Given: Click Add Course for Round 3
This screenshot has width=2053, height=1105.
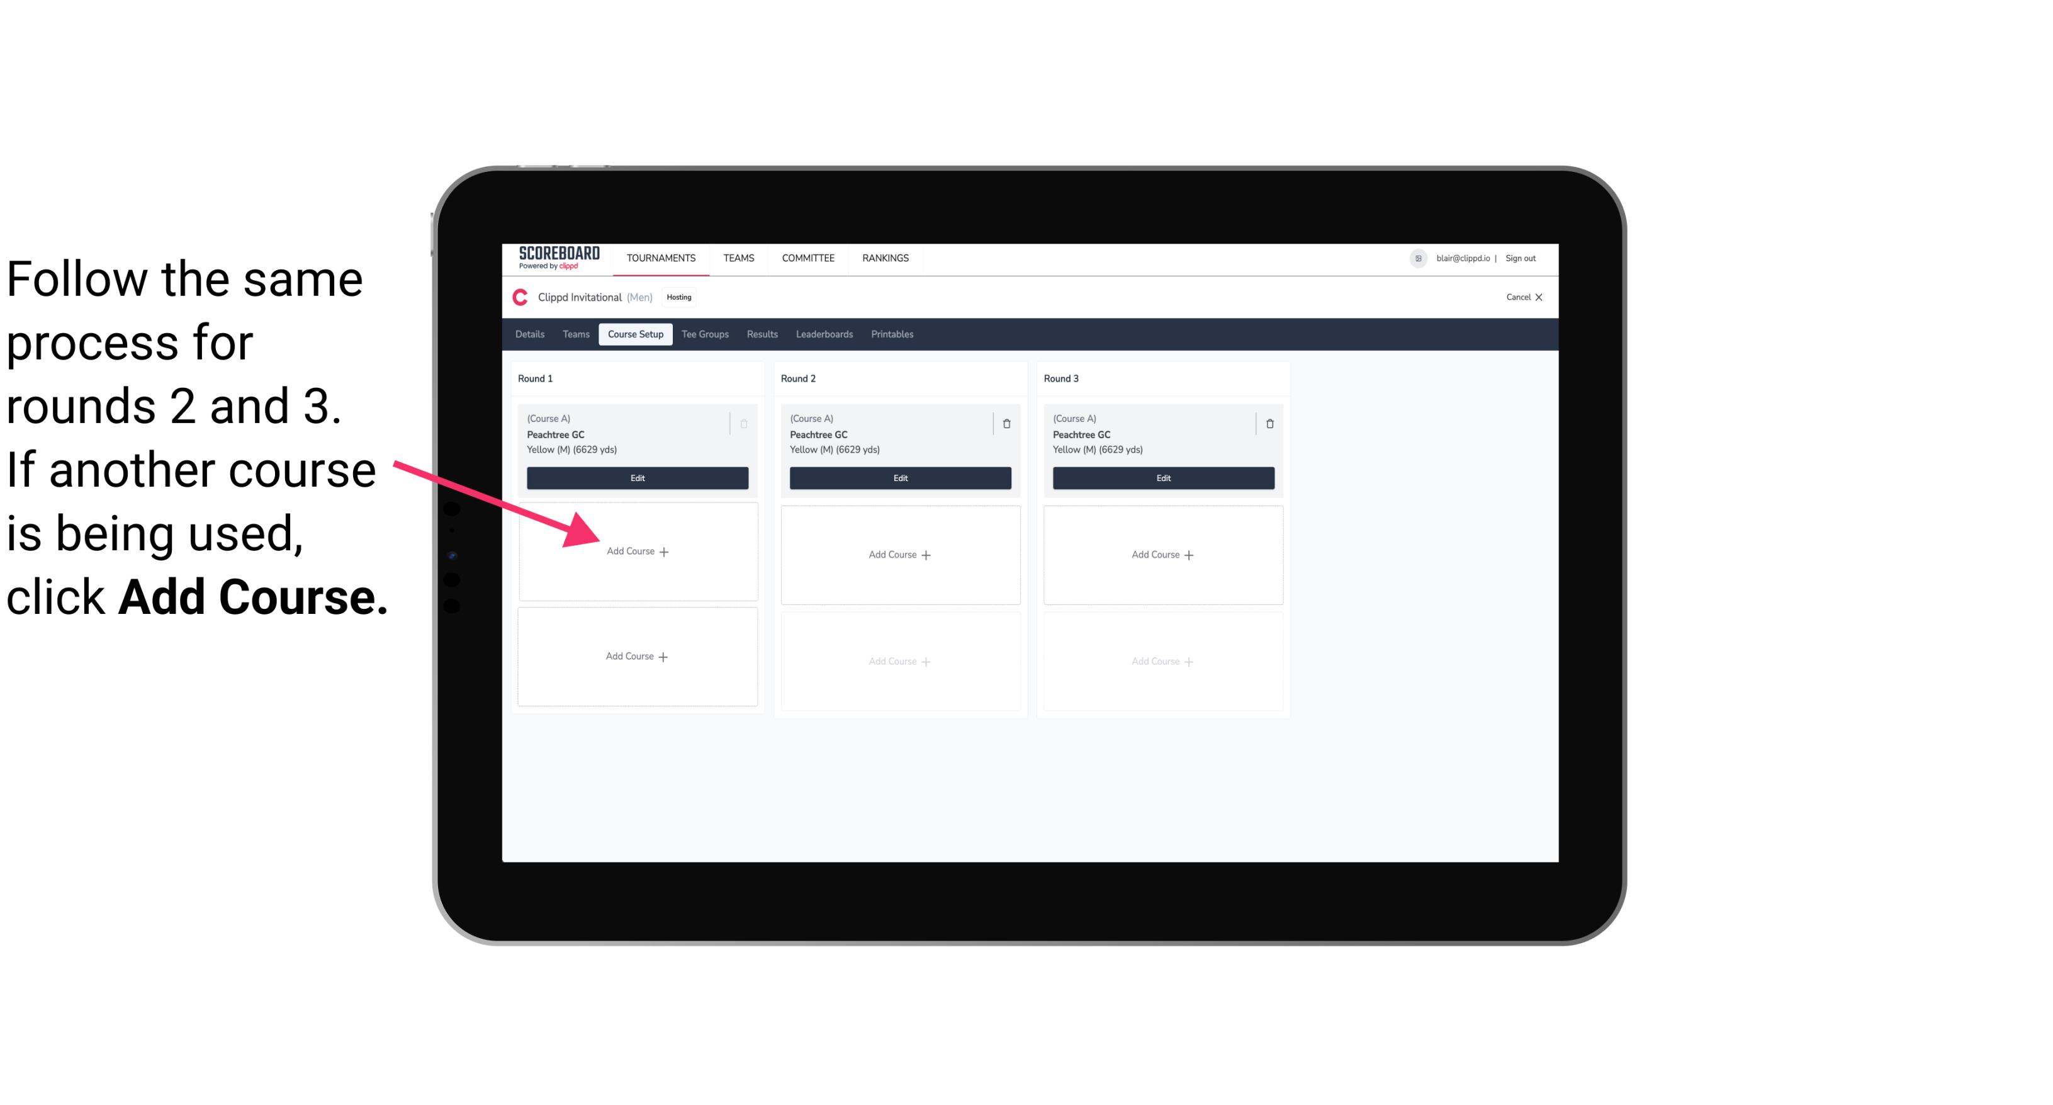Looking at the screenshot, I should pos(1161,554).
